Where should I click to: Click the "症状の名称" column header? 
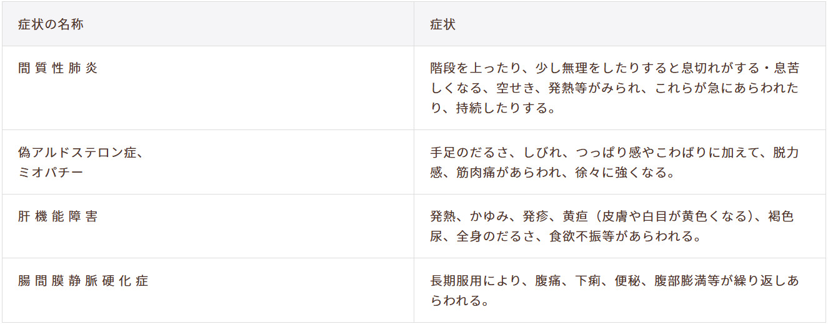click(51, 25)
